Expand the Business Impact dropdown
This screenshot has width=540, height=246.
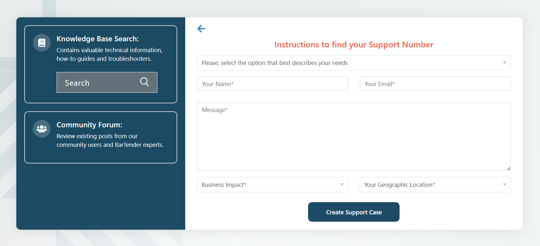click(x=273, y=185)
